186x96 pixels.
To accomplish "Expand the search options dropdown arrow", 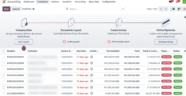I will pos(123,9).
